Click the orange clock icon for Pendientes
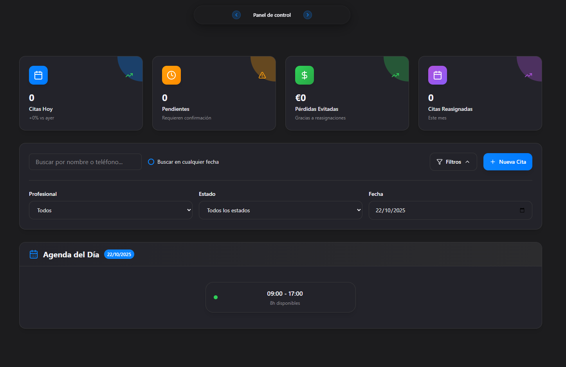Viewport: 566px width, 367px height. click(x=171, y=75)
